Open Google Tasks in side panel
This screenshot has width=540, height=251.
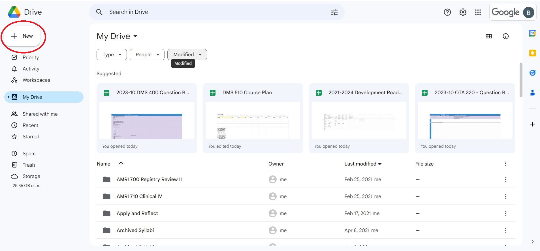[x=532, y=73]
